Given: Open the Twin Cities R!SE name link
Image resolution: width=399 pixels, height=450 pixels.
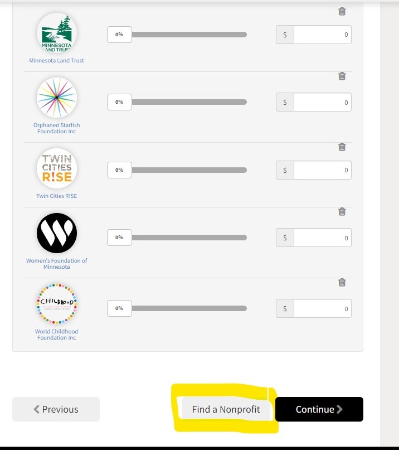Looking at the screenshot, I should (56, 196).
